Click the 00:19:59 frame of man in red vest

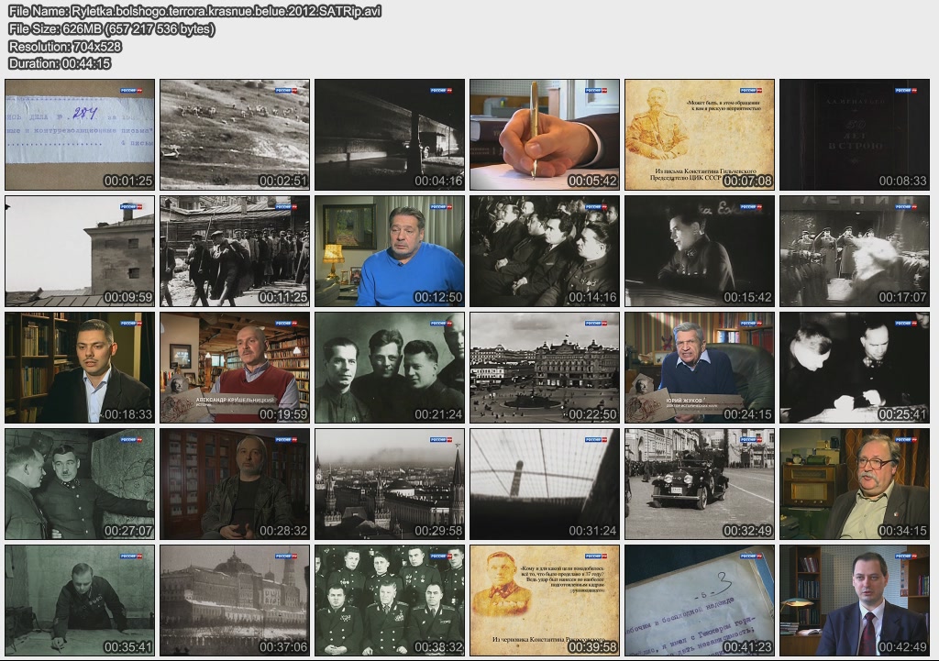coord(235,368)
